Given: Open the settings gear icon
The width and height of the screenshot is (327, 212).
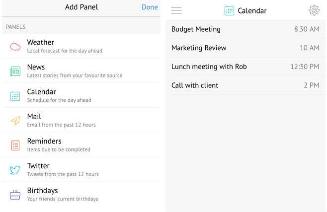Looking at the screenshot, I should [x=314, y=10].
